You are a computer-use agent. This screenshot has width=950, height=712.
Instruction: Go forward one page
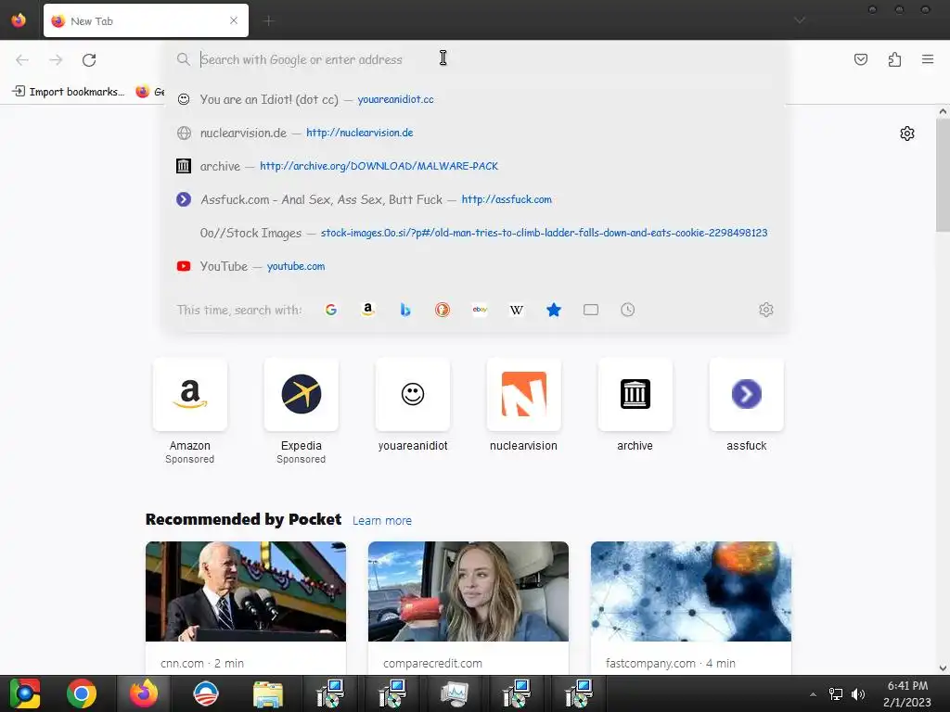coord(56,59)
